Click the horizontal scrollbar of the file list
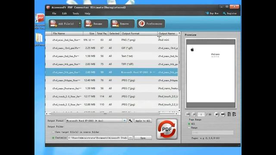Viewport: 276px width, 155px height. click(x=105, y=114)
